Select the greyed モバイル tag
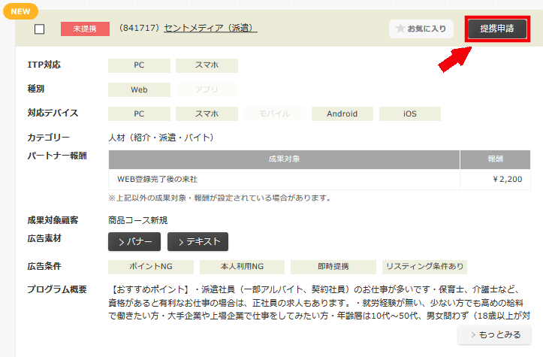This screenshot has width=543, height=357. coord(275,114)
